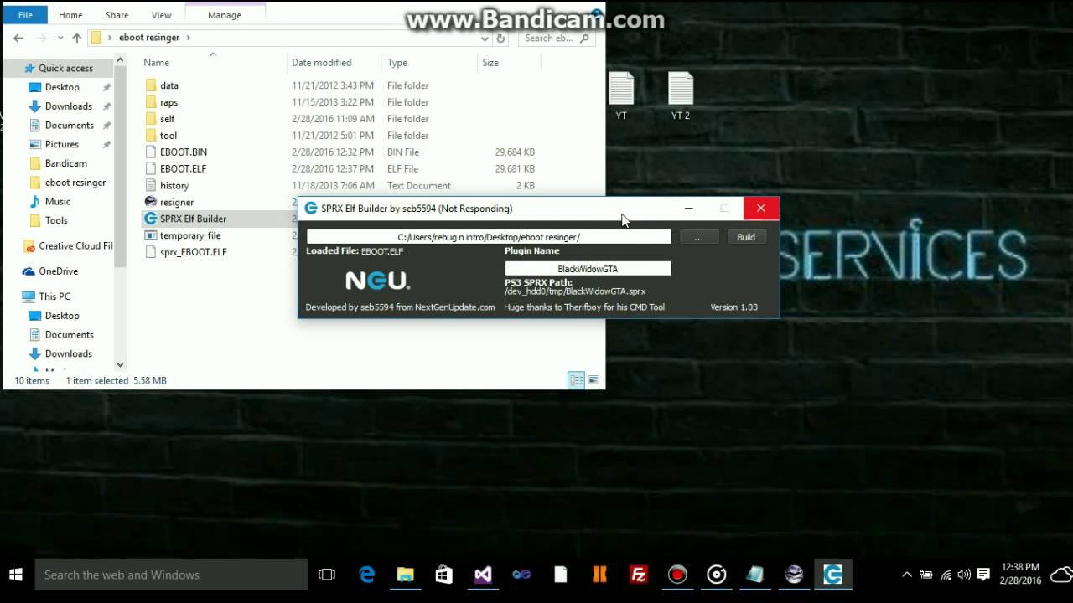
Task: Select the EBOOT.BIN file
Action: pyautogui.click(x=184, y=152)
